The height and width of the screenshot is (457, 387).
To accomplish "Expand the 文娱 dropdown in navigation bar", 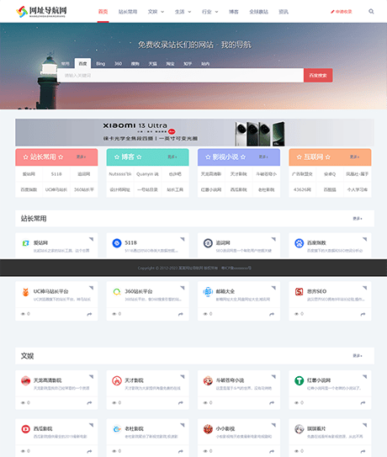I will [x=156, y=12].
